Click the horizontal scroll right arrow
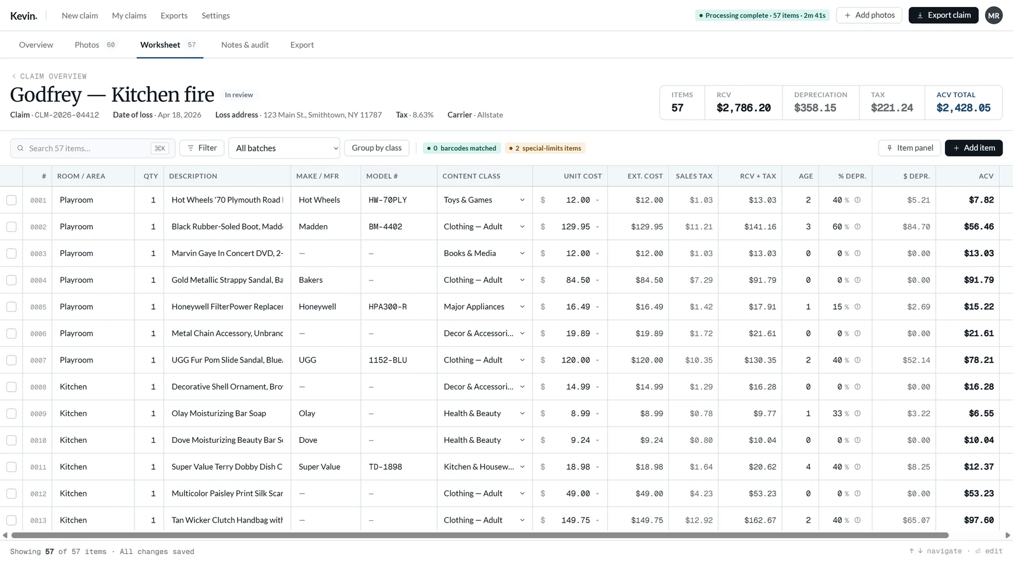Image resolution: width=1013 pixels, height=561 pixels. [x=1008, y=535]
